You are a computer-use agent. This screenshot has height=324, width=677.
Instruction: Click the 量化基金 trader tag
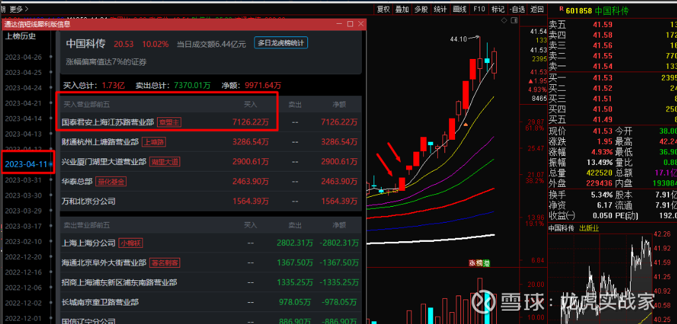111,182
